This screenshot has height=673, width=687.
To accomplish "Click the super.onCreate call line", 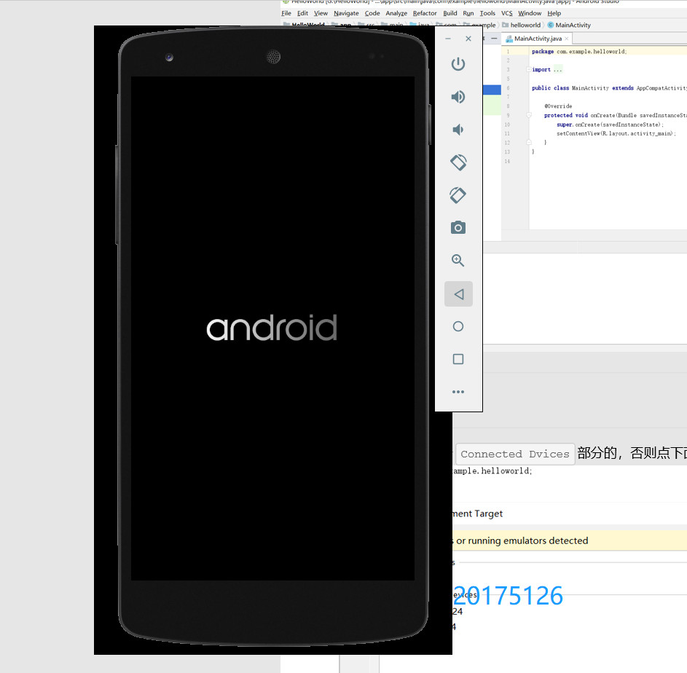I will 610,125.
